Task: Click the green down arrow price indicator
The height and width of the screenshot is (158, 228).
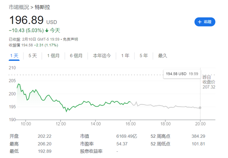Action: coord(47,31)
